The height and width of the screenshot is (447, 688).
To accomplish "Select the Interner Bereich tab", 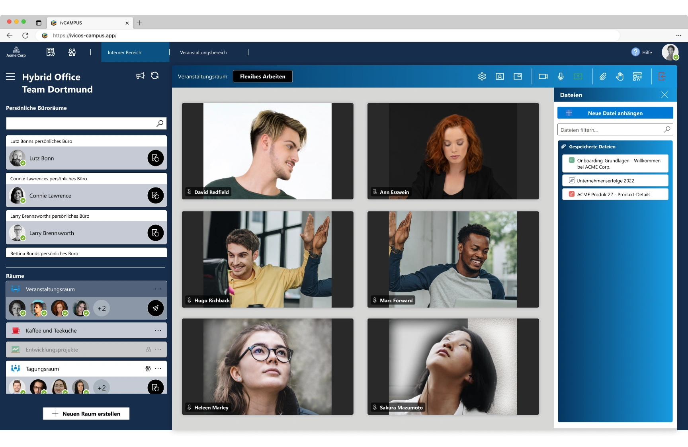I will point(125,53).
